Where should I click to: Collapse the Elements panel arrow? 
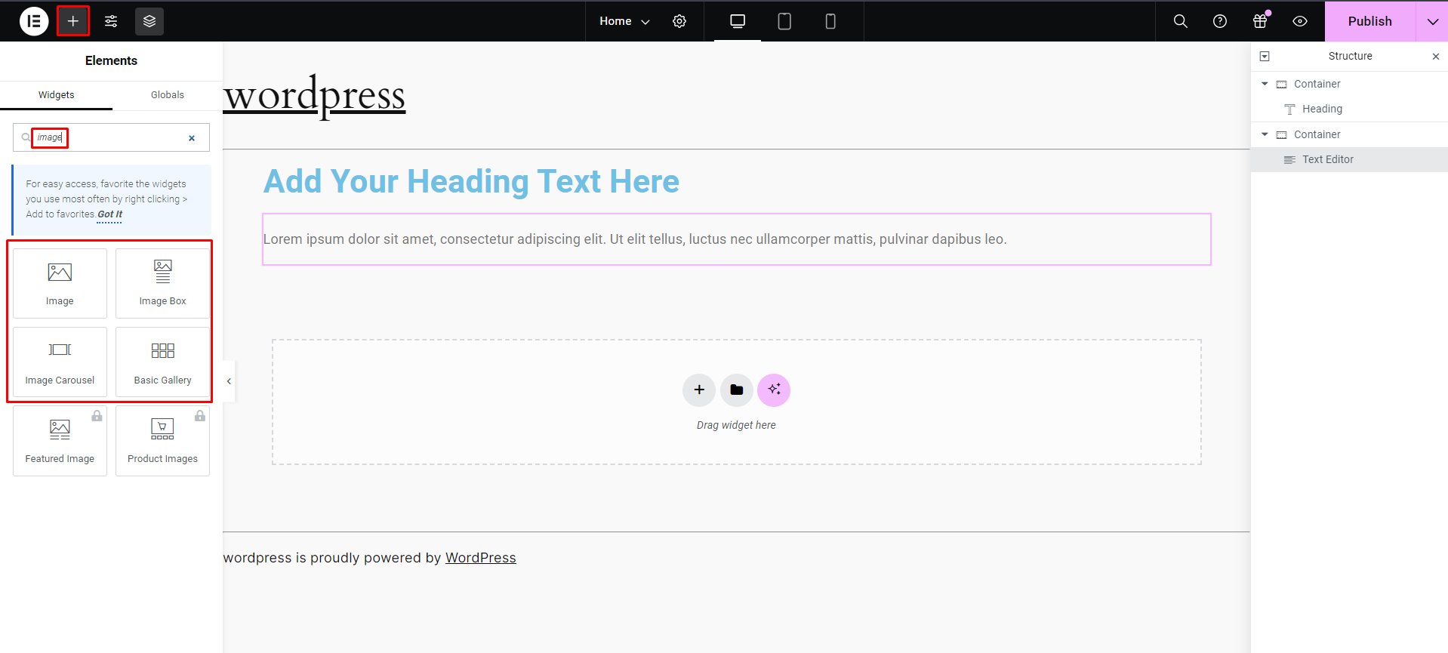point(229,381)
